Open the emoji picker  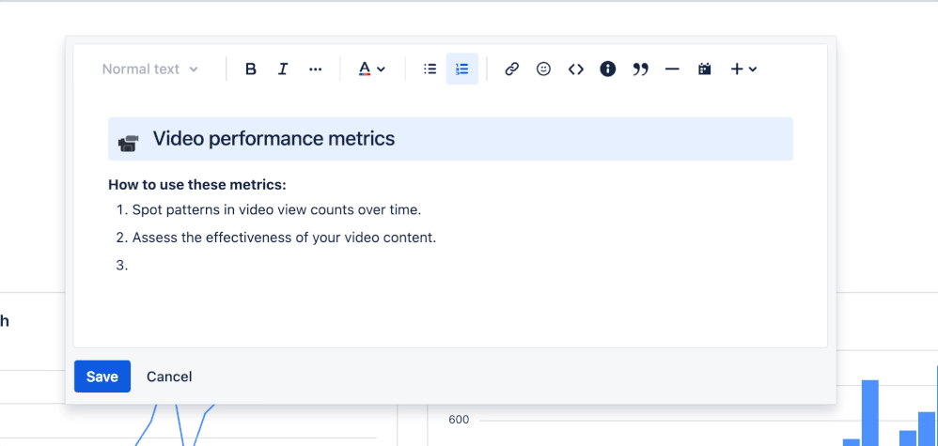(543, 69)
